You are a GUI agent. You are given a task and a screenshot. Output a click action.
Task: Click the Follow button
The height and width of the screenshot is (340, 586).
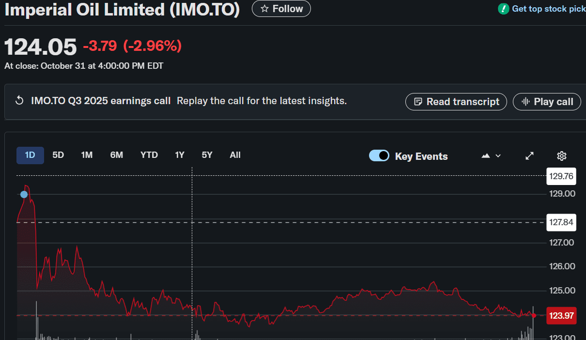click(x=281, y=8)
